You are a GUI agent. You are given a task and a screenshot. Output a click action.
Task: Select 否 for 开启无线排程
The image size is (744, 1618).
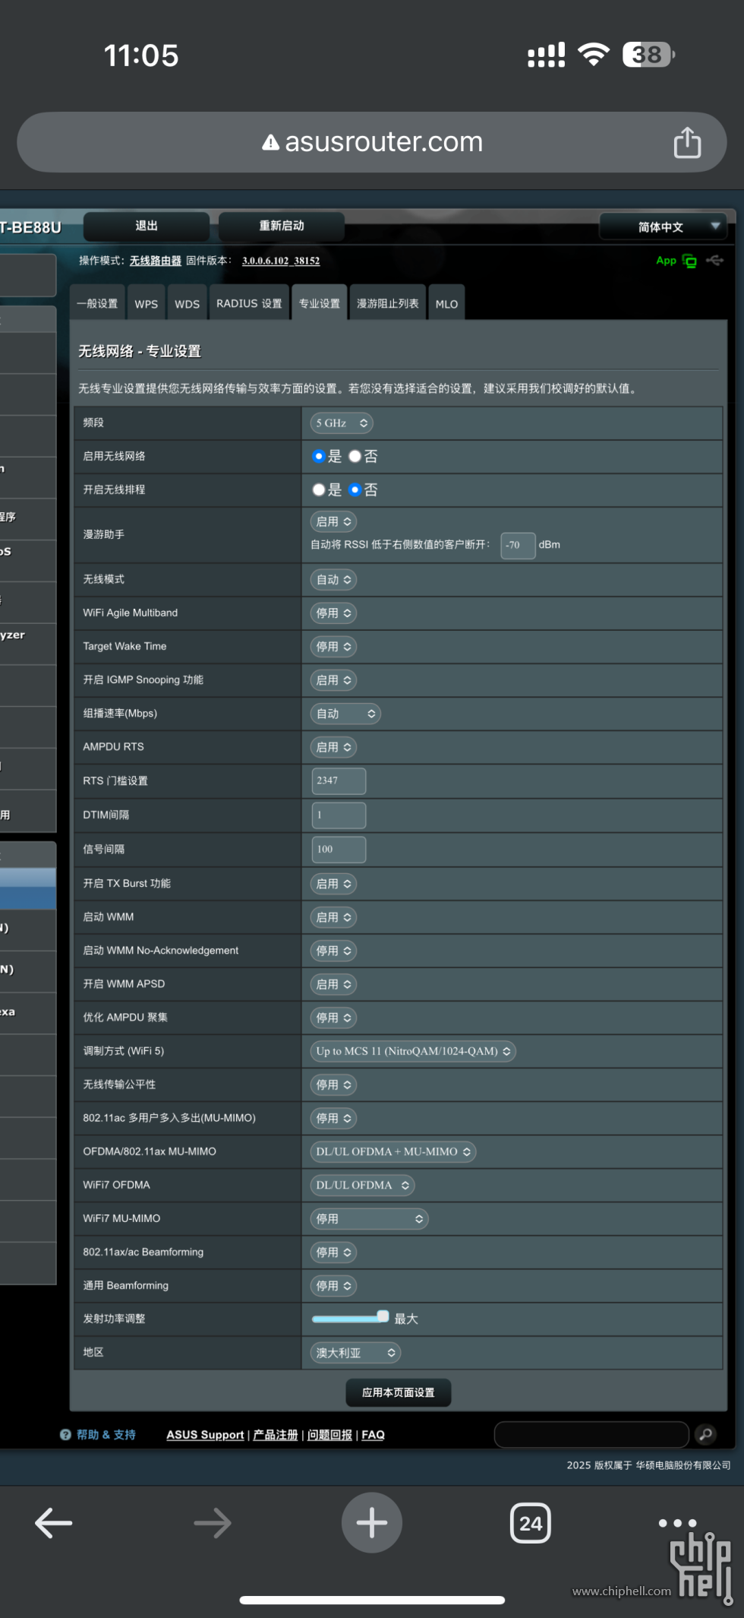355,489
